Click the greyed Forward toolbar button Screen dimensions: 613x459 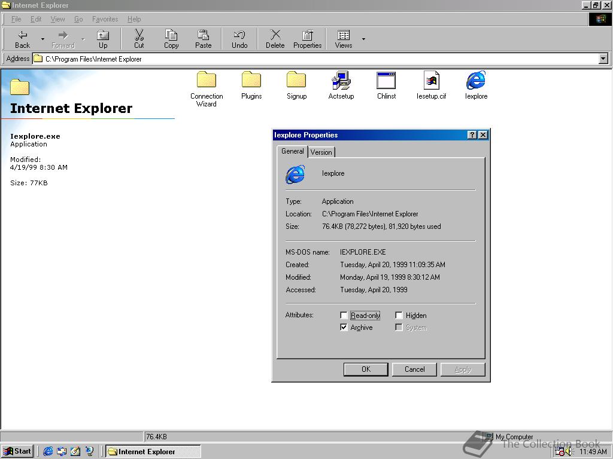[x=63, y=39]
